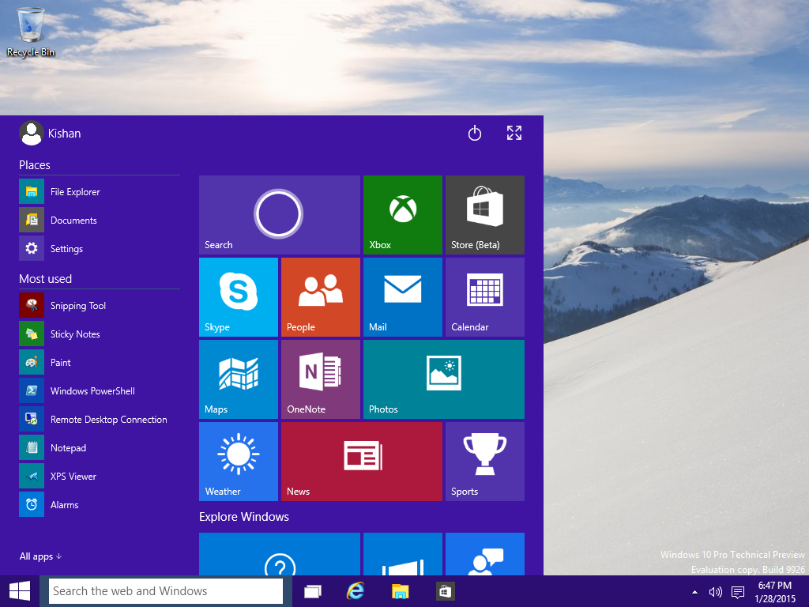
Task: Open the volume speaker tray icon
Action: point(715,592)
